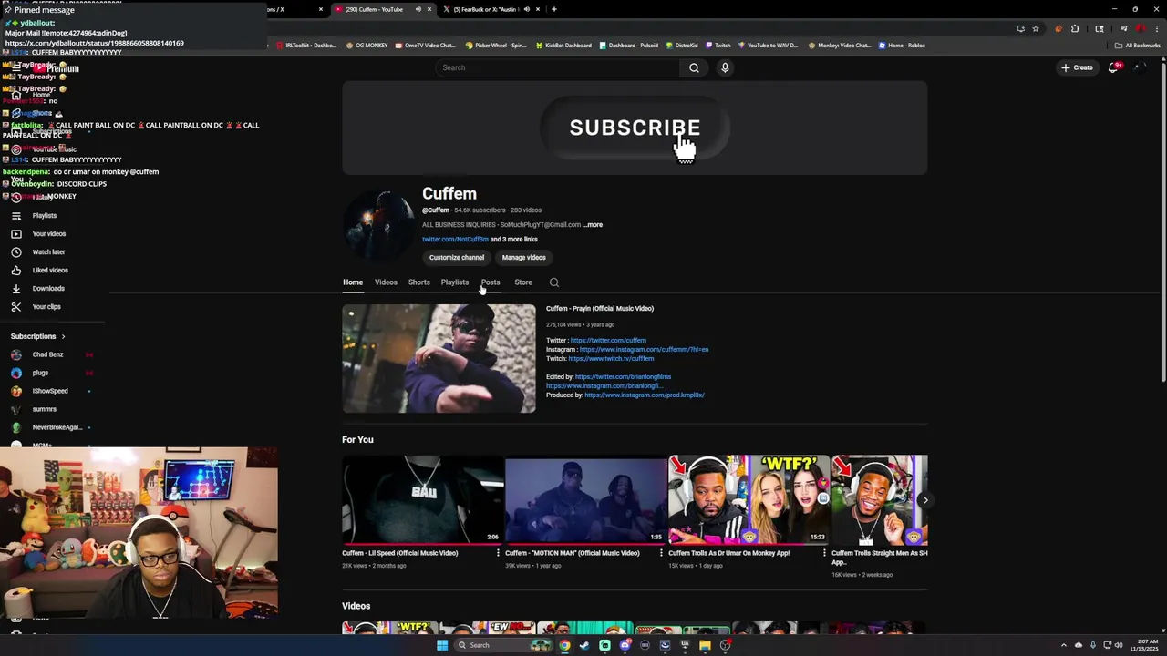
Task: Open plugs subscription channel avatar
Action: click(16, 373)
